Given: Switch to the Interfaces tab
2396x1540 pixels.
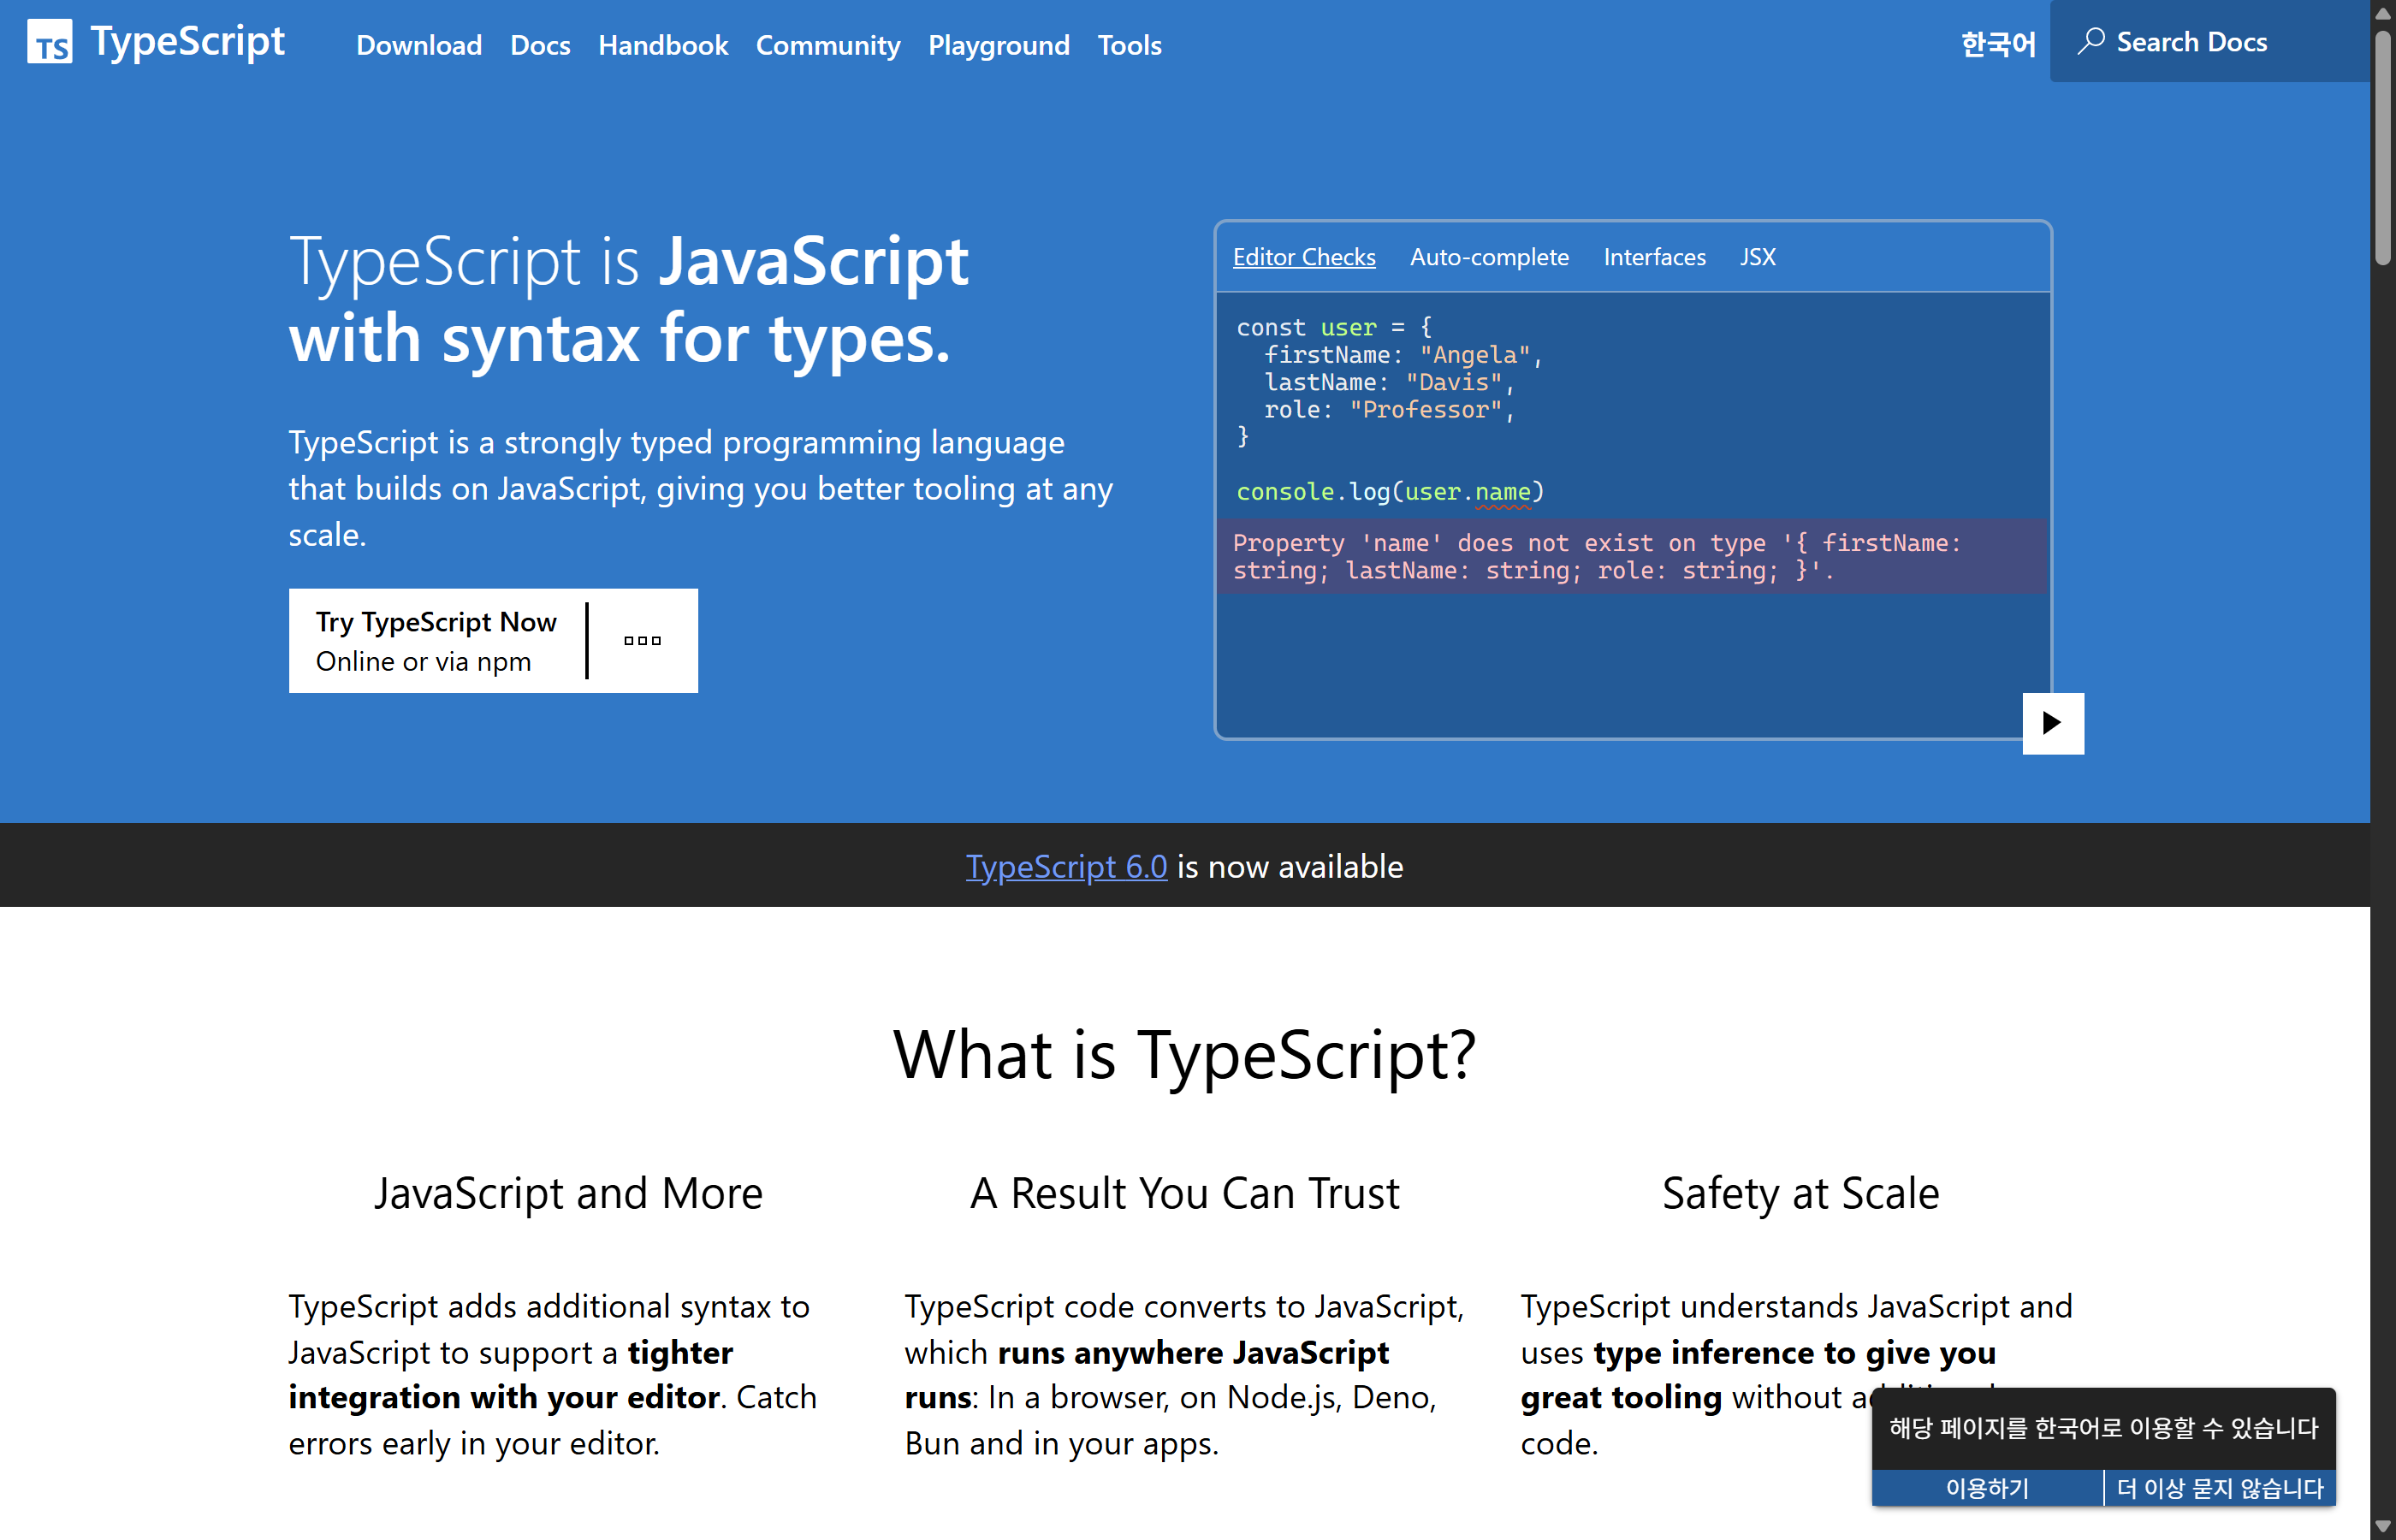Looking at the screenshot, I should (x=1654, y=256).
